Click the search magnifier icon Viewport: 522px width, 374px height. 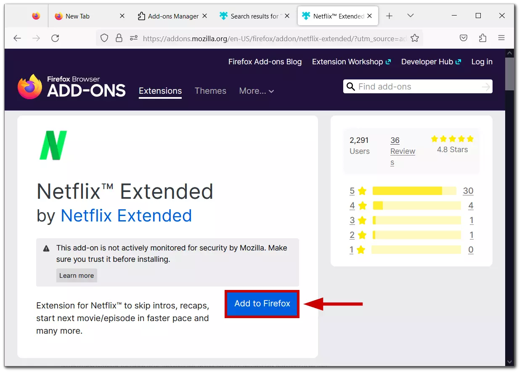tap(350, 87)
